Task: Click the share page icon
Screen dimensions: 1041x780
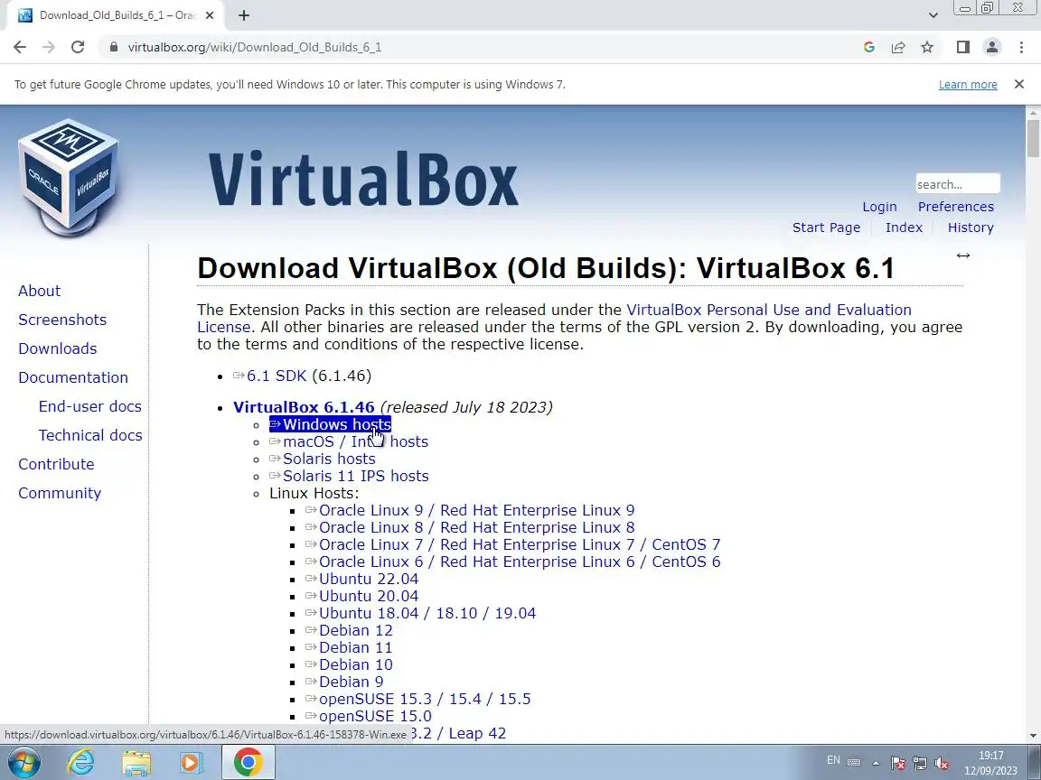Action: click(898, 47)
